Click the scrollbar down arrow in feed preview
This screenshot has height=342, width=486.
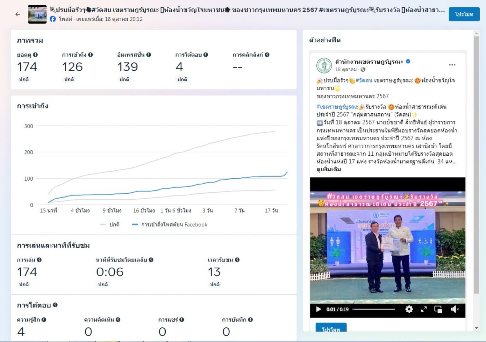(476, 328)
